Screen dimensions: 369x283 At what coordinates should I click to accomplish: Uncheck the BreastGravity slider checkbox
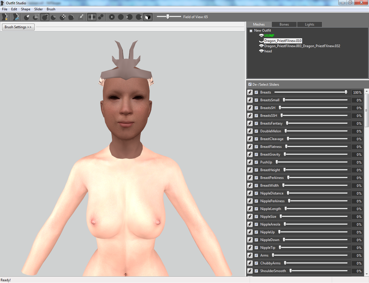pyautogui.click(x=256, y=154)
